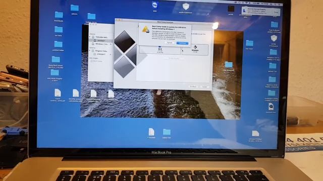Eject the volume under the Kingston disk

(111, 54)
